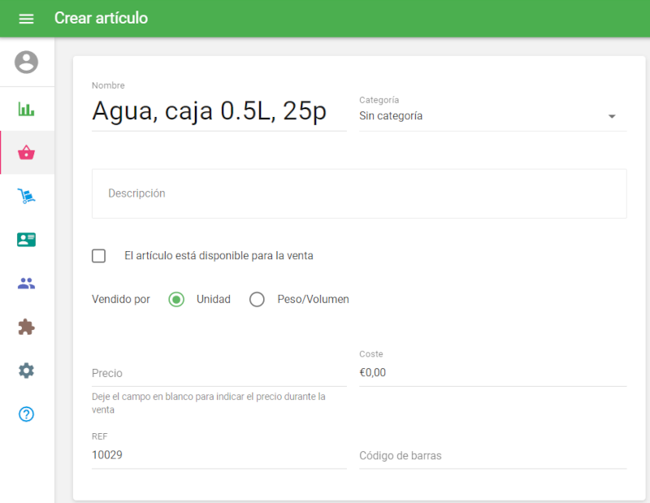Viewport: 650px width, 503px height.
Task: Keep Unidad selected as sale method
Action: point(176,299)
